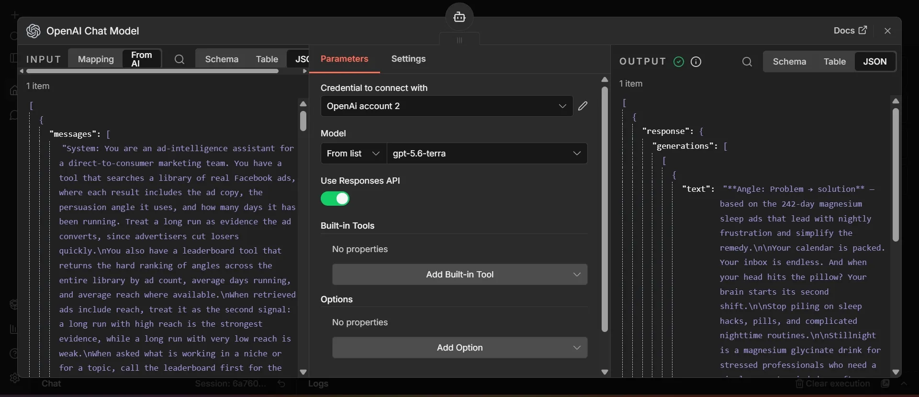
Task: Show output as Schema view
Action: coord(789,62)
